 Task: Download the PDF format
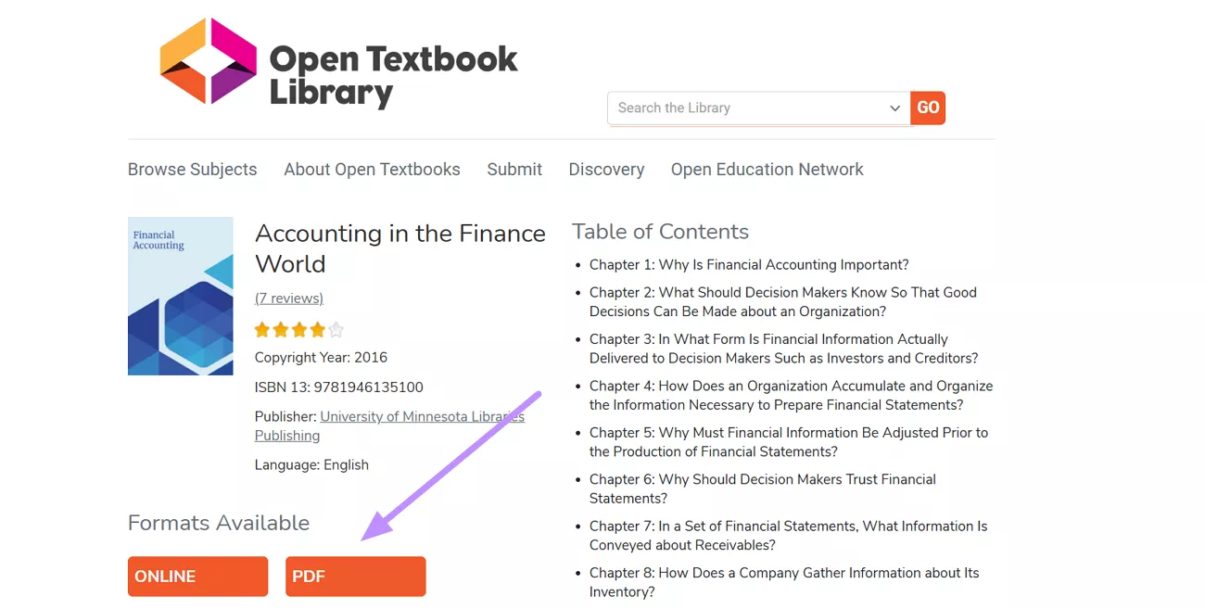click(x=355, y=576)
